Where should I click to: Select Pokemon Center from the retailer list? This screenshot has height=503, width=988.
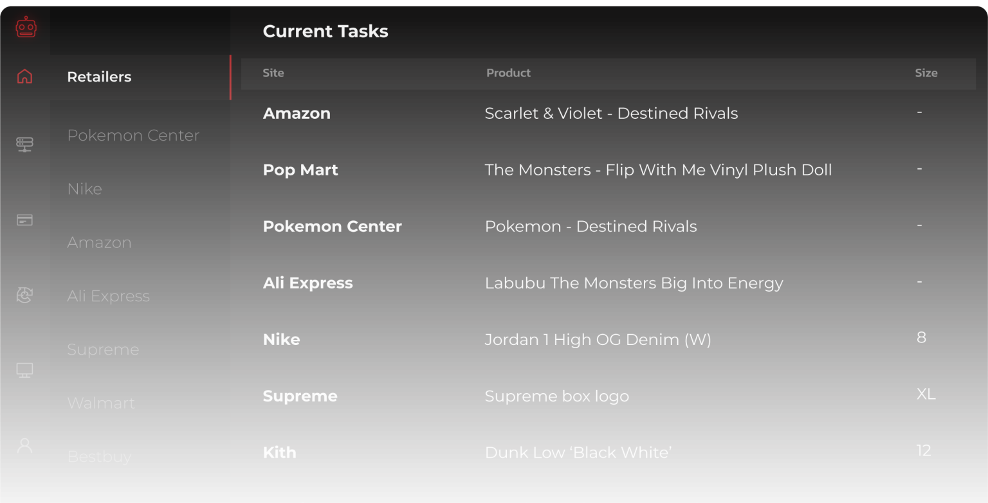coord(133,136)
